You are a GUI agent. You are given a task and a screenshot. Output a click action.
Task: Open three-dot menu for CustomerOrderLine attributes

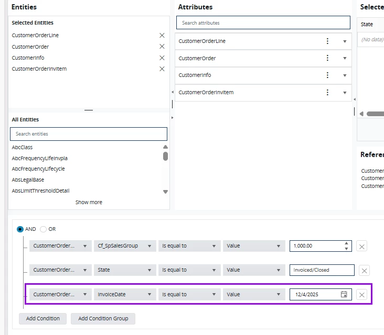(x=328, y=41)
